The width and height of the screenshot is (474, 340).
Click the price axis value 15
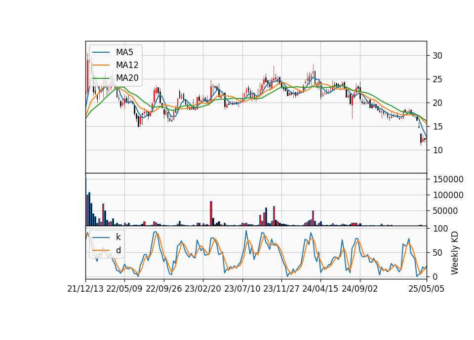point(437,127)
